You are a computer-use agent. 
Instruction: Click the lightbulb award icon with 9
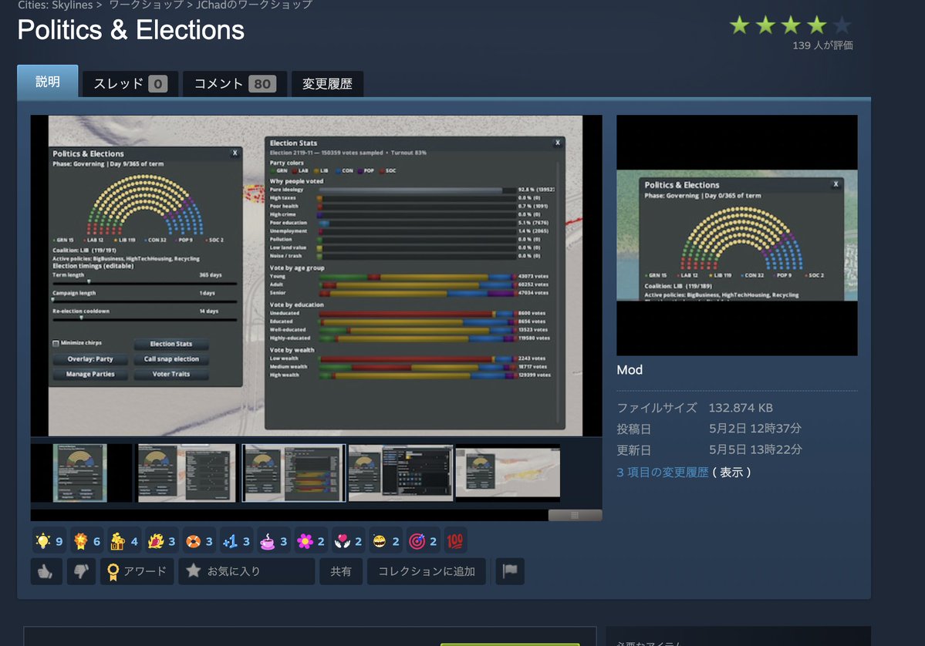tap(49, 541)
